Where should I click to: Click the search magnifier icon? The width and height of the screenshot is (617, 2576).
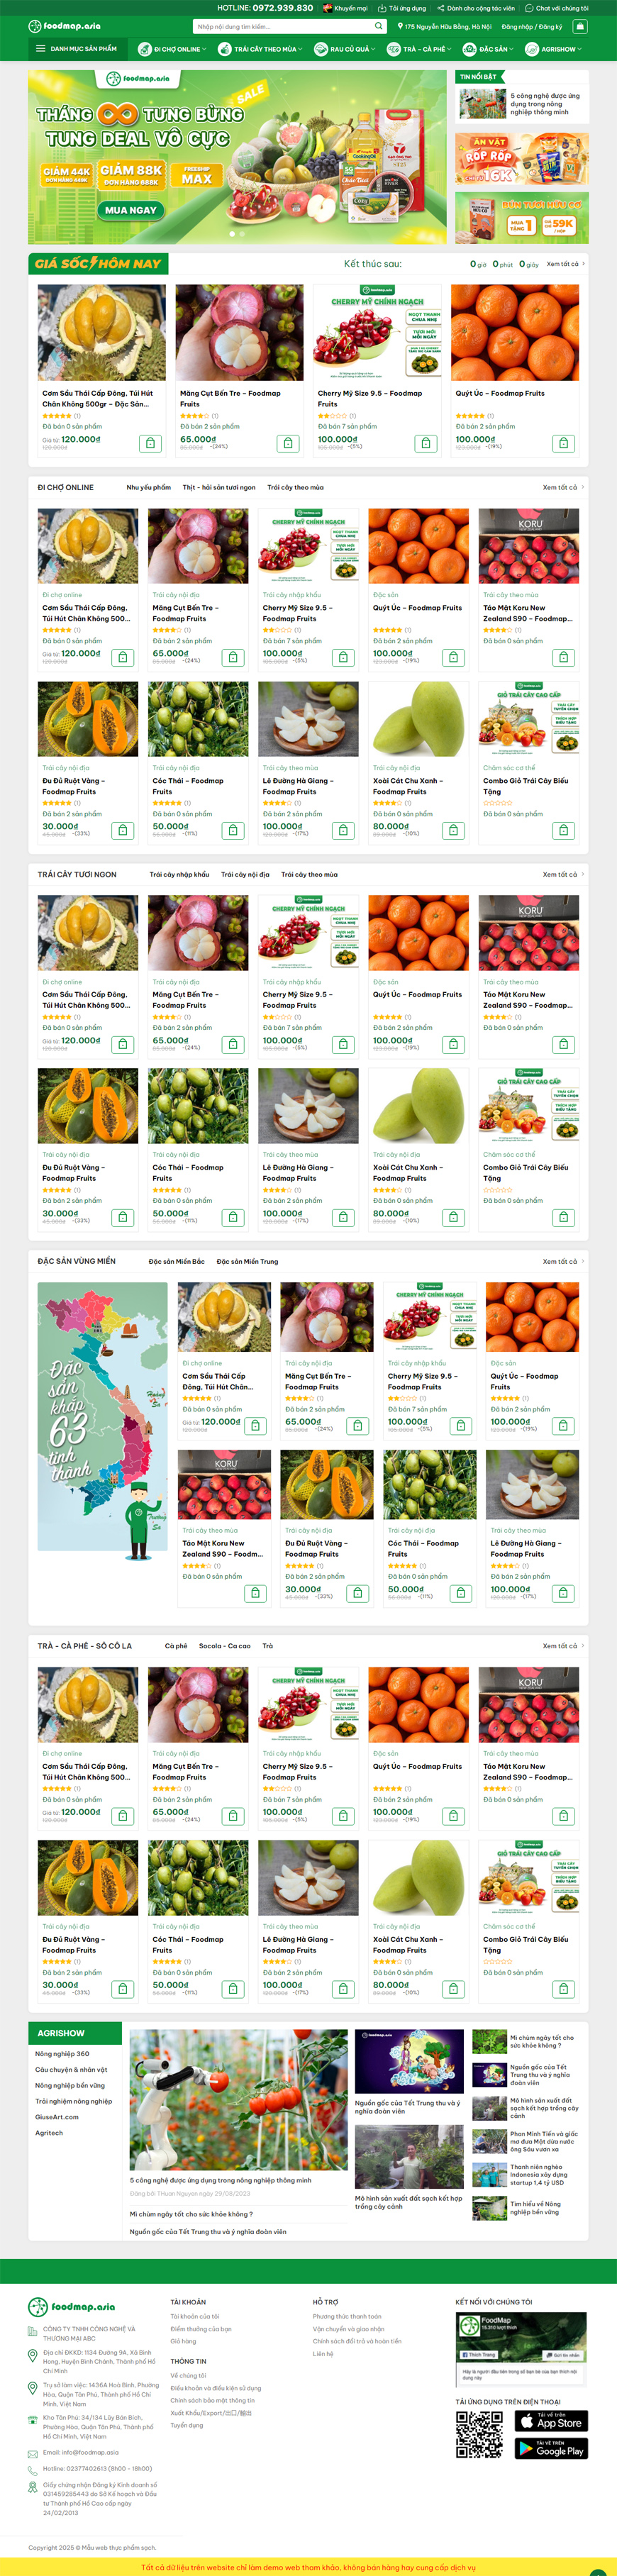378,27
